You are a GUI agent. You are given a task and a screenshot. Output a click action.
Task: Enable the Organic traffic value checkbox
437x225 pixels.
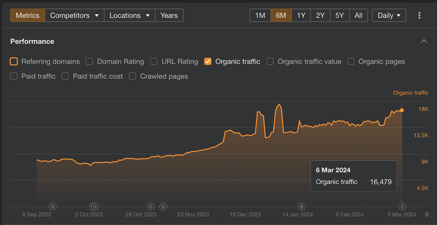(270, 61)
